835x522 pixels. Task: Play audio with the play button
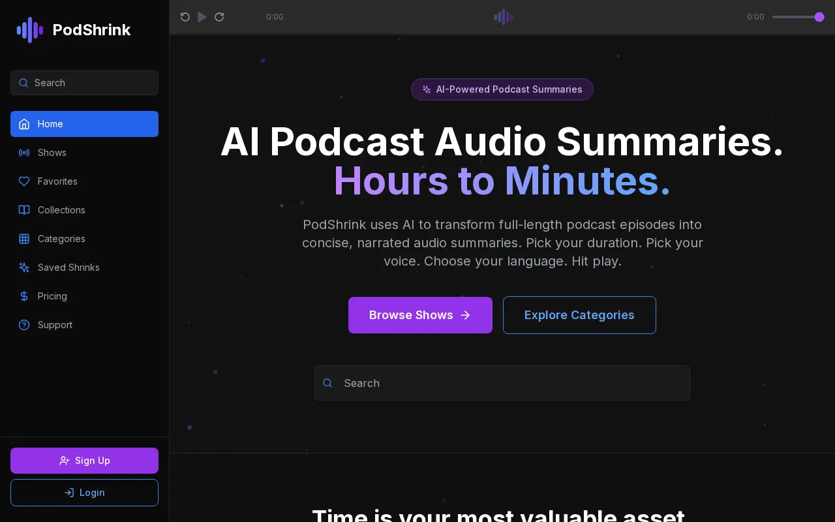coord(202,17)
